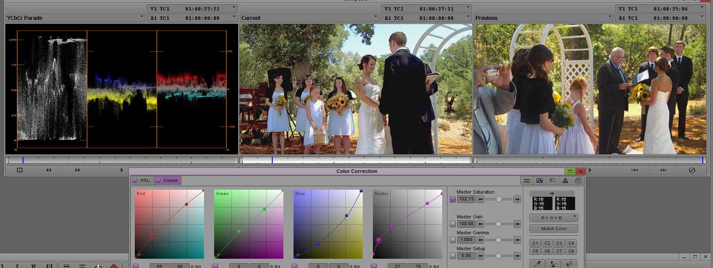Viewport: 713px width, 268px height.
Task: Open the Current monitor source dropdown
Action: click(x=309, y=18)
